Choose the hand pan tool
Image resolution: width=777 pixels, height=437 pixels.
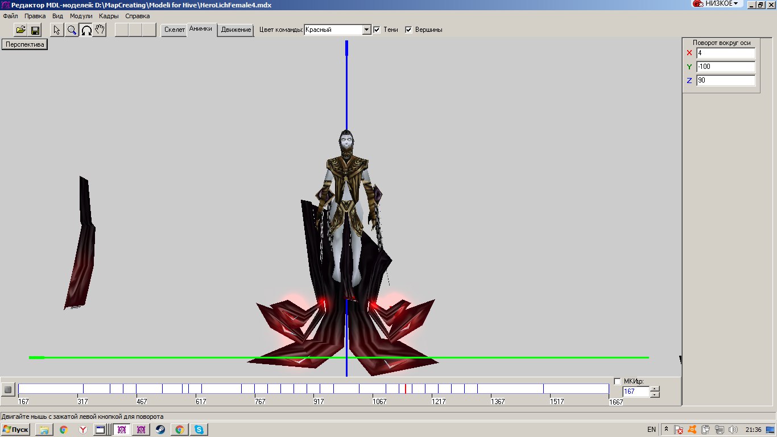click(x=100, y=30)
